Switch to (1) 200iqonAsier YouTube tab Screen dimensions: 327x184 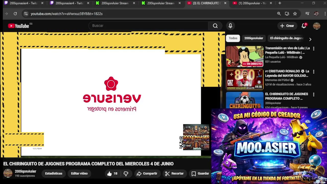pyautogui.click(x=252, y=3)
